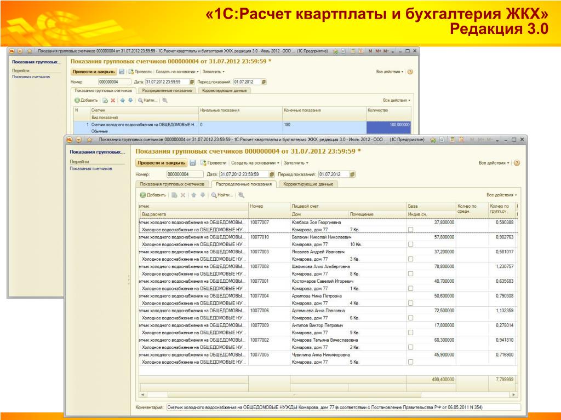Click copy row icon in back window toolbar
This screenshot has width=561, height=420.
105,101
